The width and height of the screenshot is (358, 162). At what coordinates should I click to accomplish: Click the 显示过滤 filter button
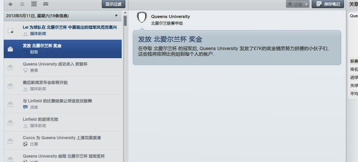pos(114,4)
